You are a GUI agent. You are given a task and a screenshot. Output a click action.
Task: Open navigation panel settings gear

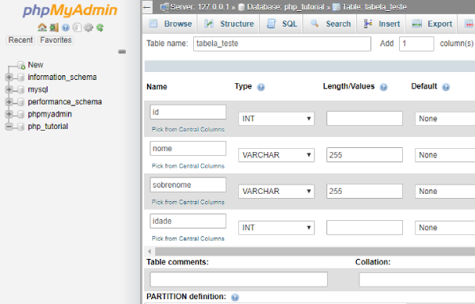(89, 28)
